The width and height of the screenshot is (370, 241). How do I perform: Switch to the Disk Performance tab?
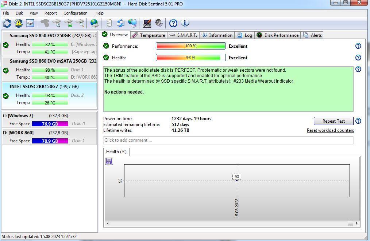tap(277, 35)
